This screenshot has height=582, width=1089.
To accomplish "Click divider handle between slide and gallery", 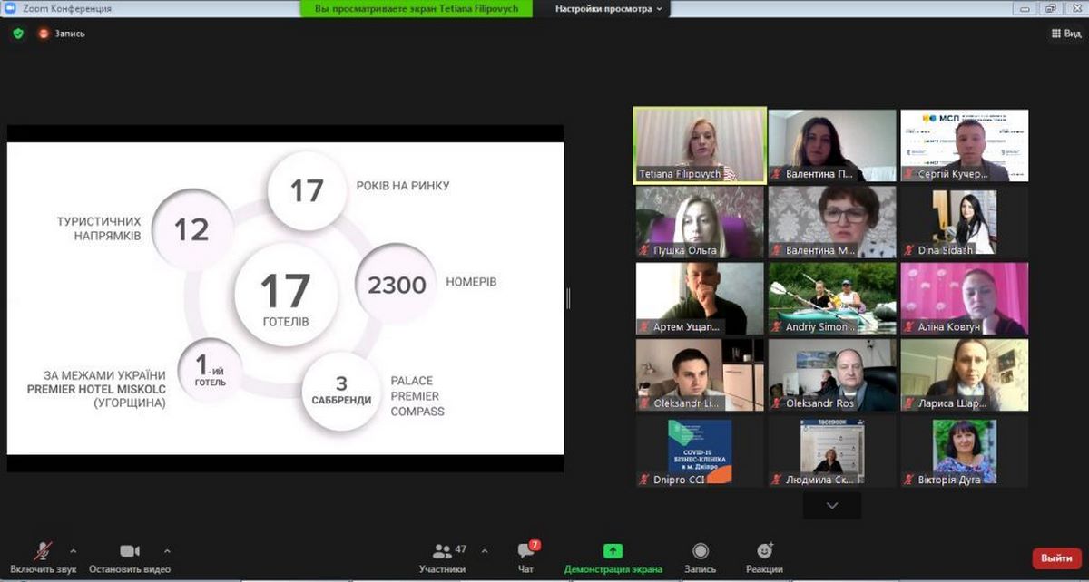I will (x=568, y=298).
